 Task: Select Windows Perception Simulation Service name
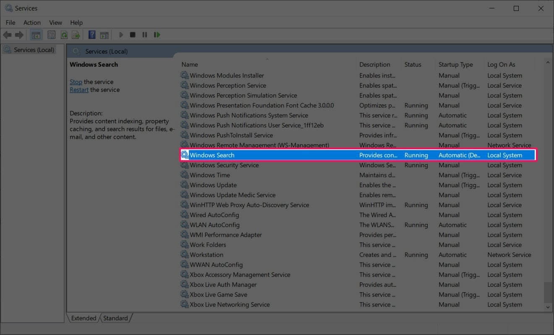(x=243, y=96)
